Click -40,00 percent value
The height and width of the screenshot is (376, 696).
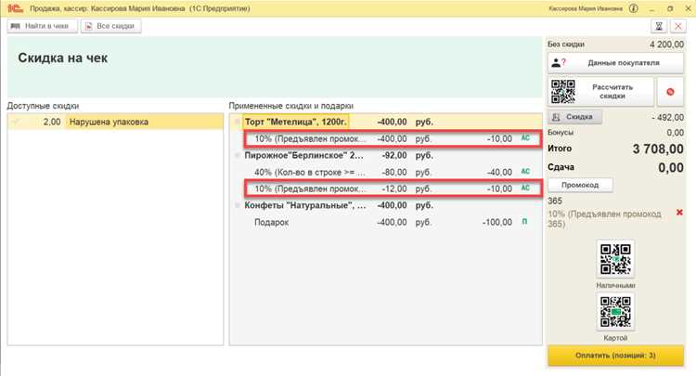point(499,173)
